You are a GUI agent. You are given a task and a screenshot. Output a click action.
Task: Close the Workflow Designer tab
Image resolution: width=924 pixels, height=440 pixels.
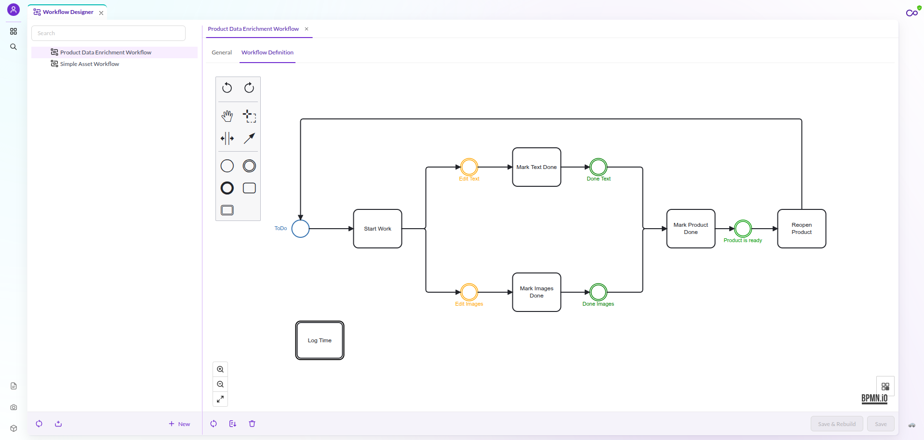[x=101, y=13]
